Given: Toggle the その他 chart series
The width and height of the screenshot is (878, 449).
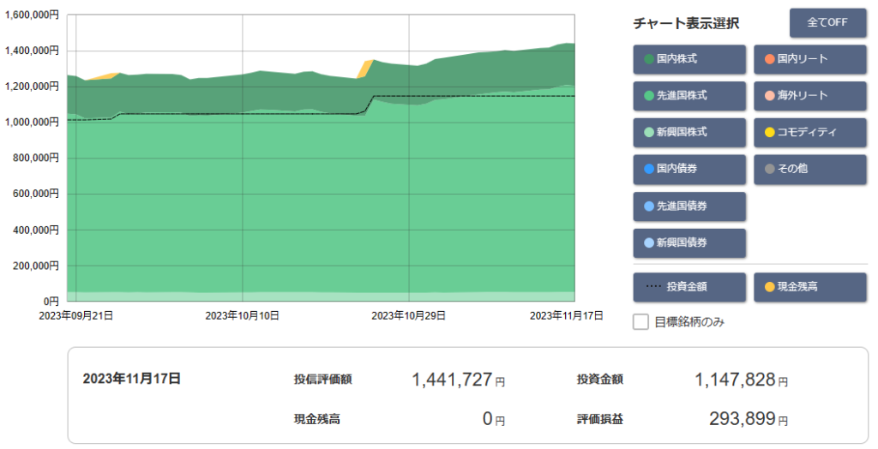Looking at the screenshot, I should 811,170.
